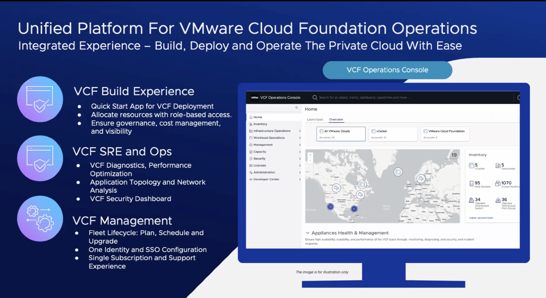Select the vCenter accounts card
This screenshot has height=298, width=546.
click(x=393, y=134)
